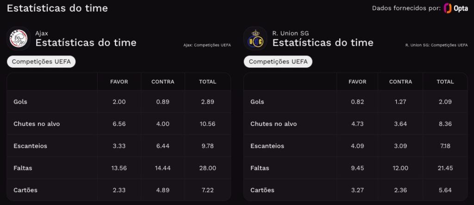Click TOTAL column header in Union SG table
Screen dimensions: 474x205
tap(445, 81)
